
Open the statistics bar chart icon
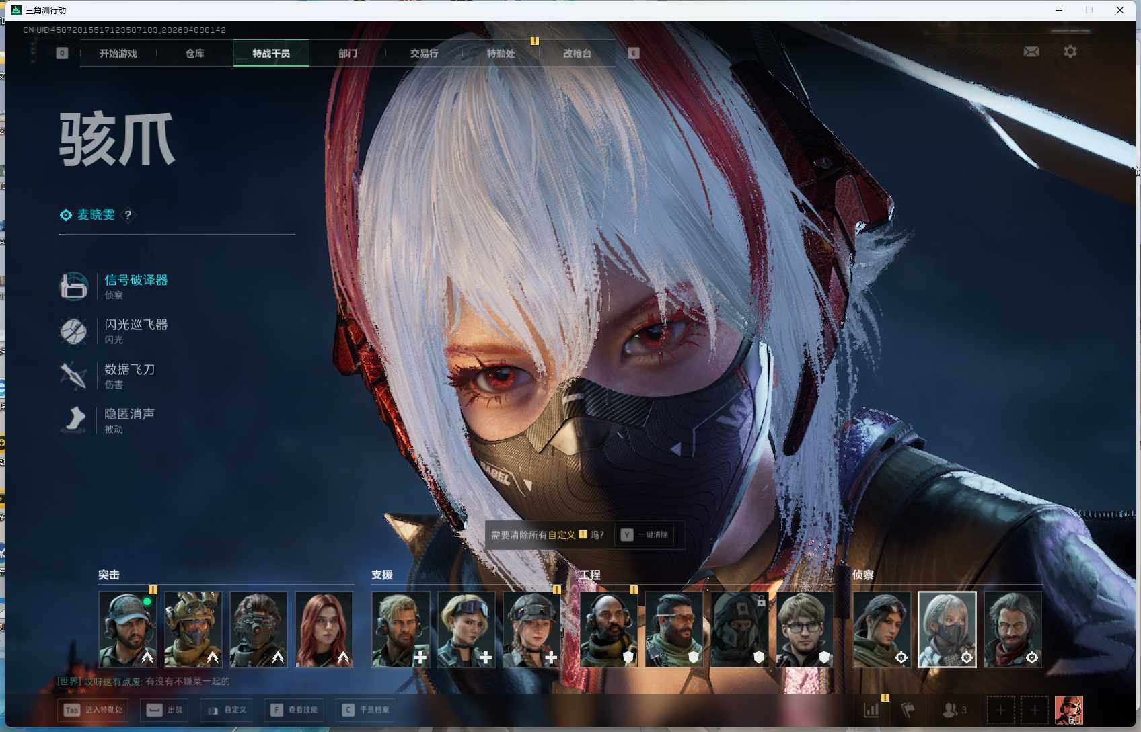pos(871,710)
